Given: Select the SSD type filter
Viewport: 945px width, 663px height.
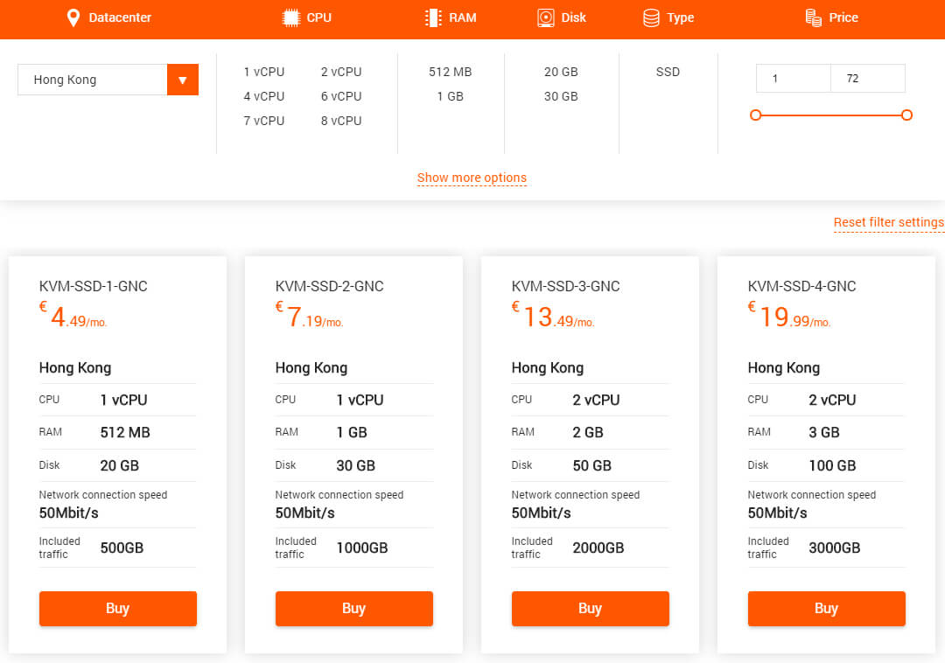Looking at the screenshot, I should click(x=668, y=72).
